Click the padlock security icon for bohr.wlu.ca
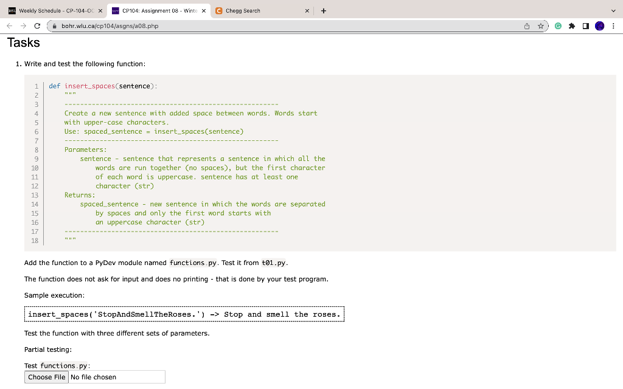This screenshot has height=389, width=623. click(55, 26)
